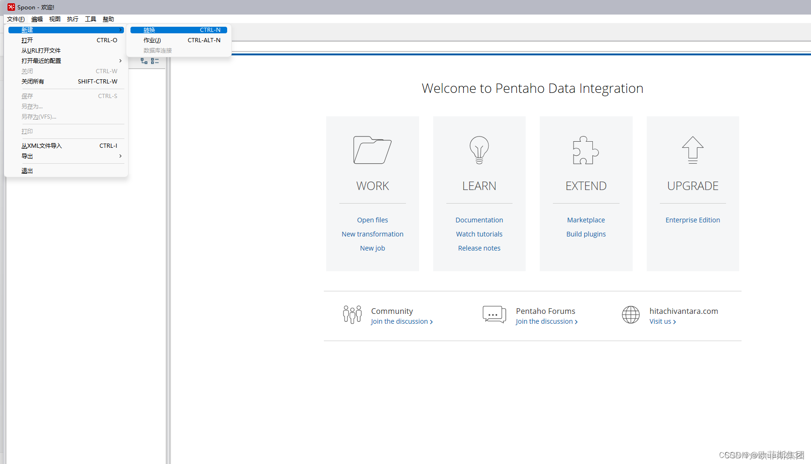
Task: Click the Visit us link
Action: coord(663,321)
